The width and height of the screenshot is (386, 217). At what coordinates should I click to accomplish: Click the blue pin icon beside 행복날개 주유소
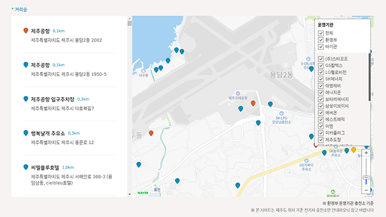25,132
